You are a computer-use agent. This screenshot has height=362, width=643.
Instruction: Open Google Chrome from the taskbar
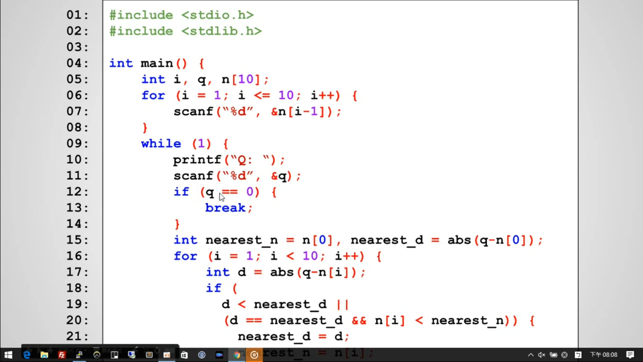pos(237,355)
